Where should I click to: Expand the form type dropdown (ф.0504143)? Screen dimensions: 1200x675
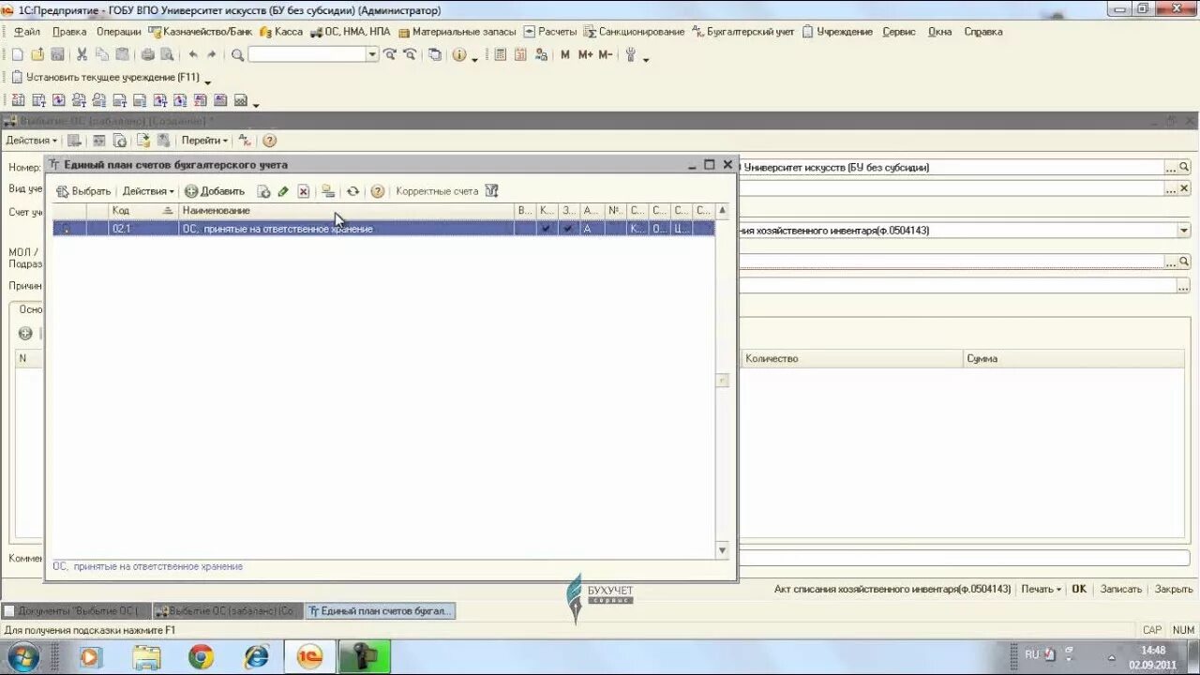pyautogui.click(x=1183, y=231)
